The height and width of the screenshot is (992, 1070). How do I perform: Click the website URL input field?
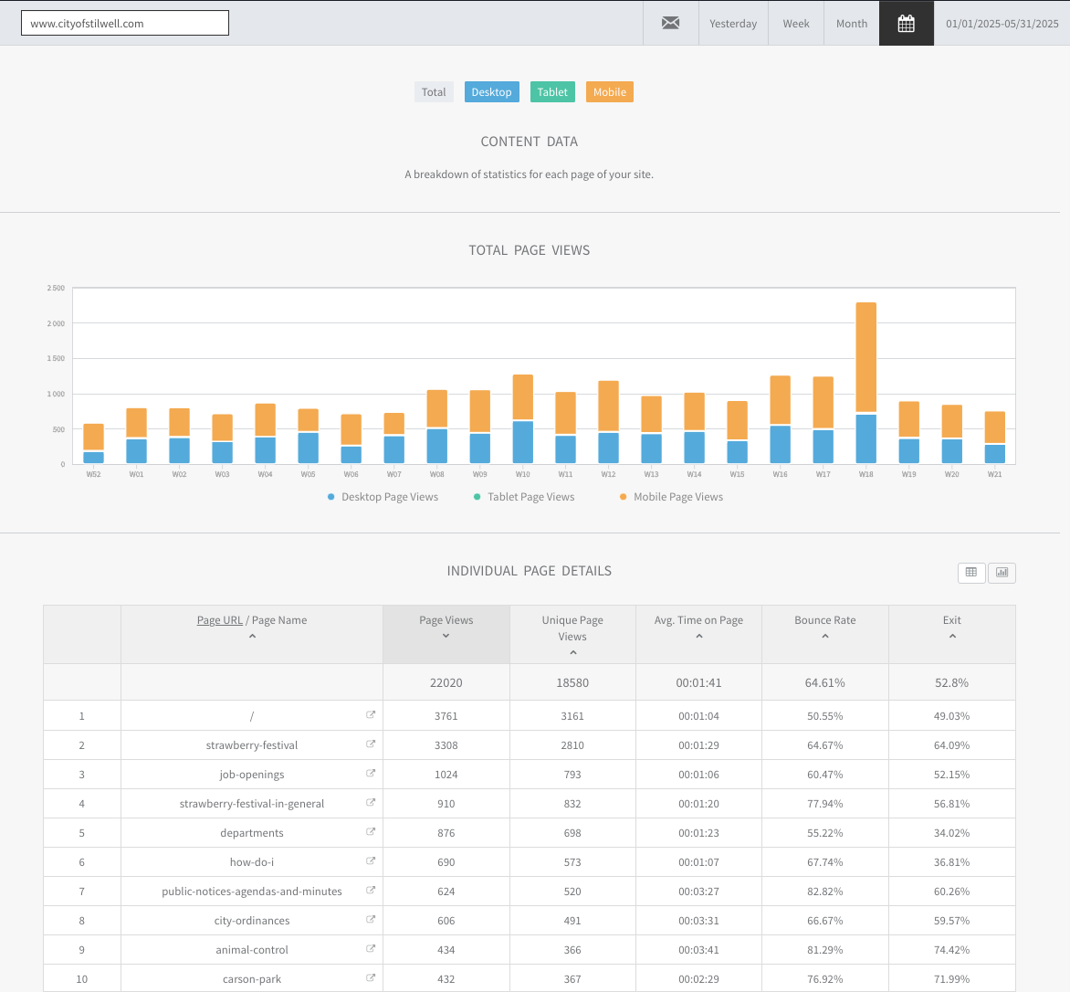[x=125, y=24]
